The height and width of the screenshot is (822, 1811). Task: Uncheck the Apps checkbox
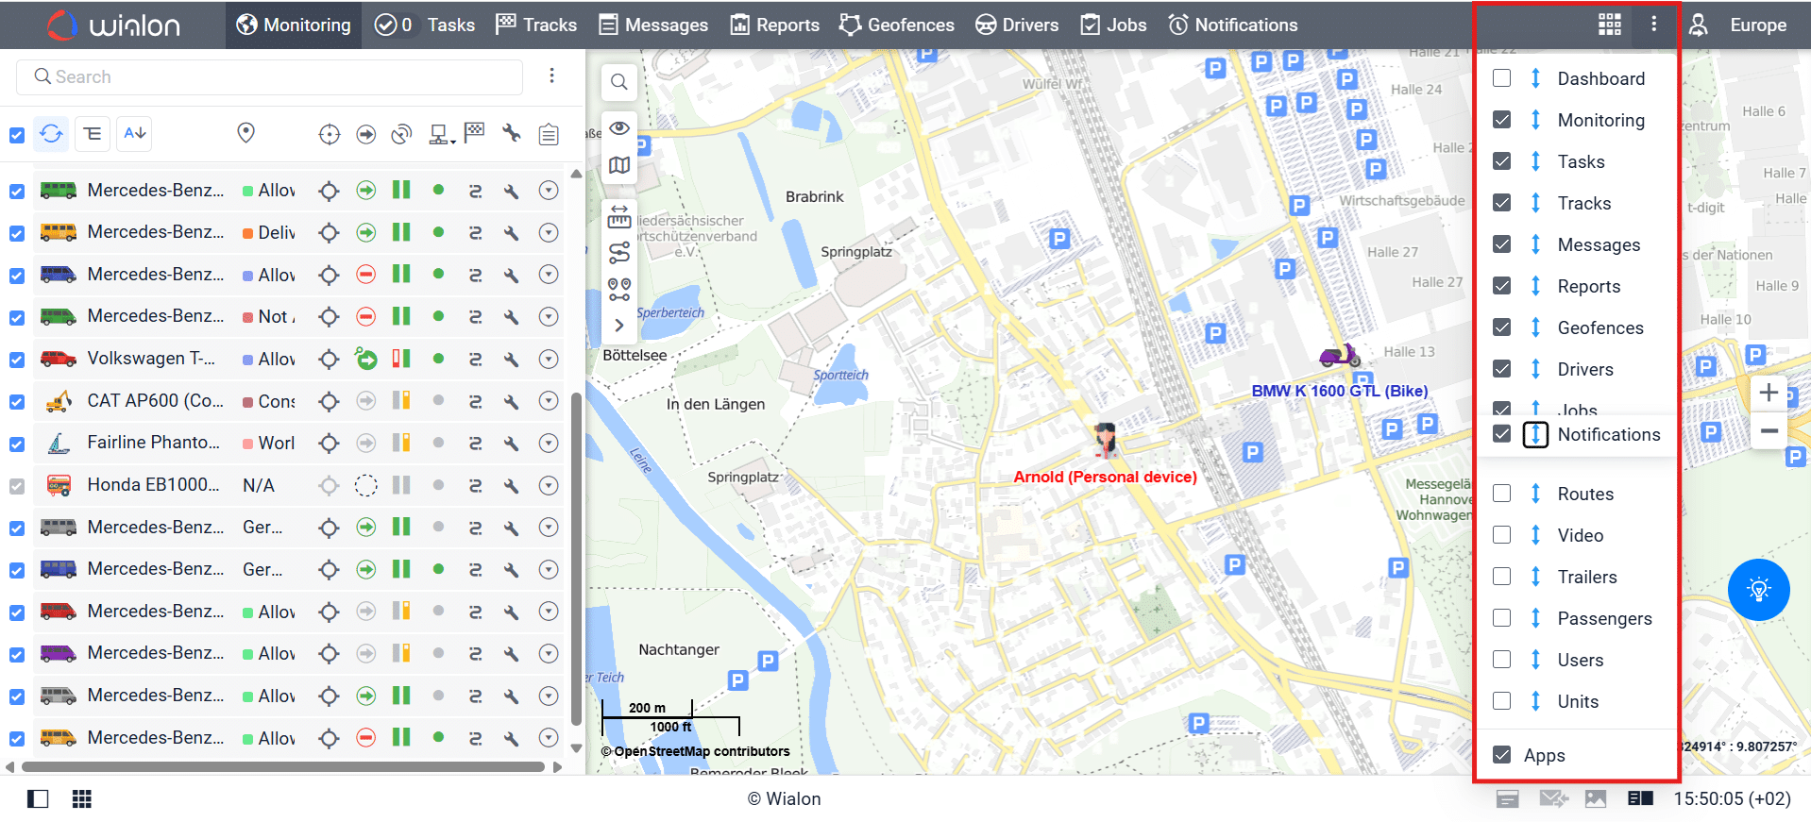(1501, 755)
